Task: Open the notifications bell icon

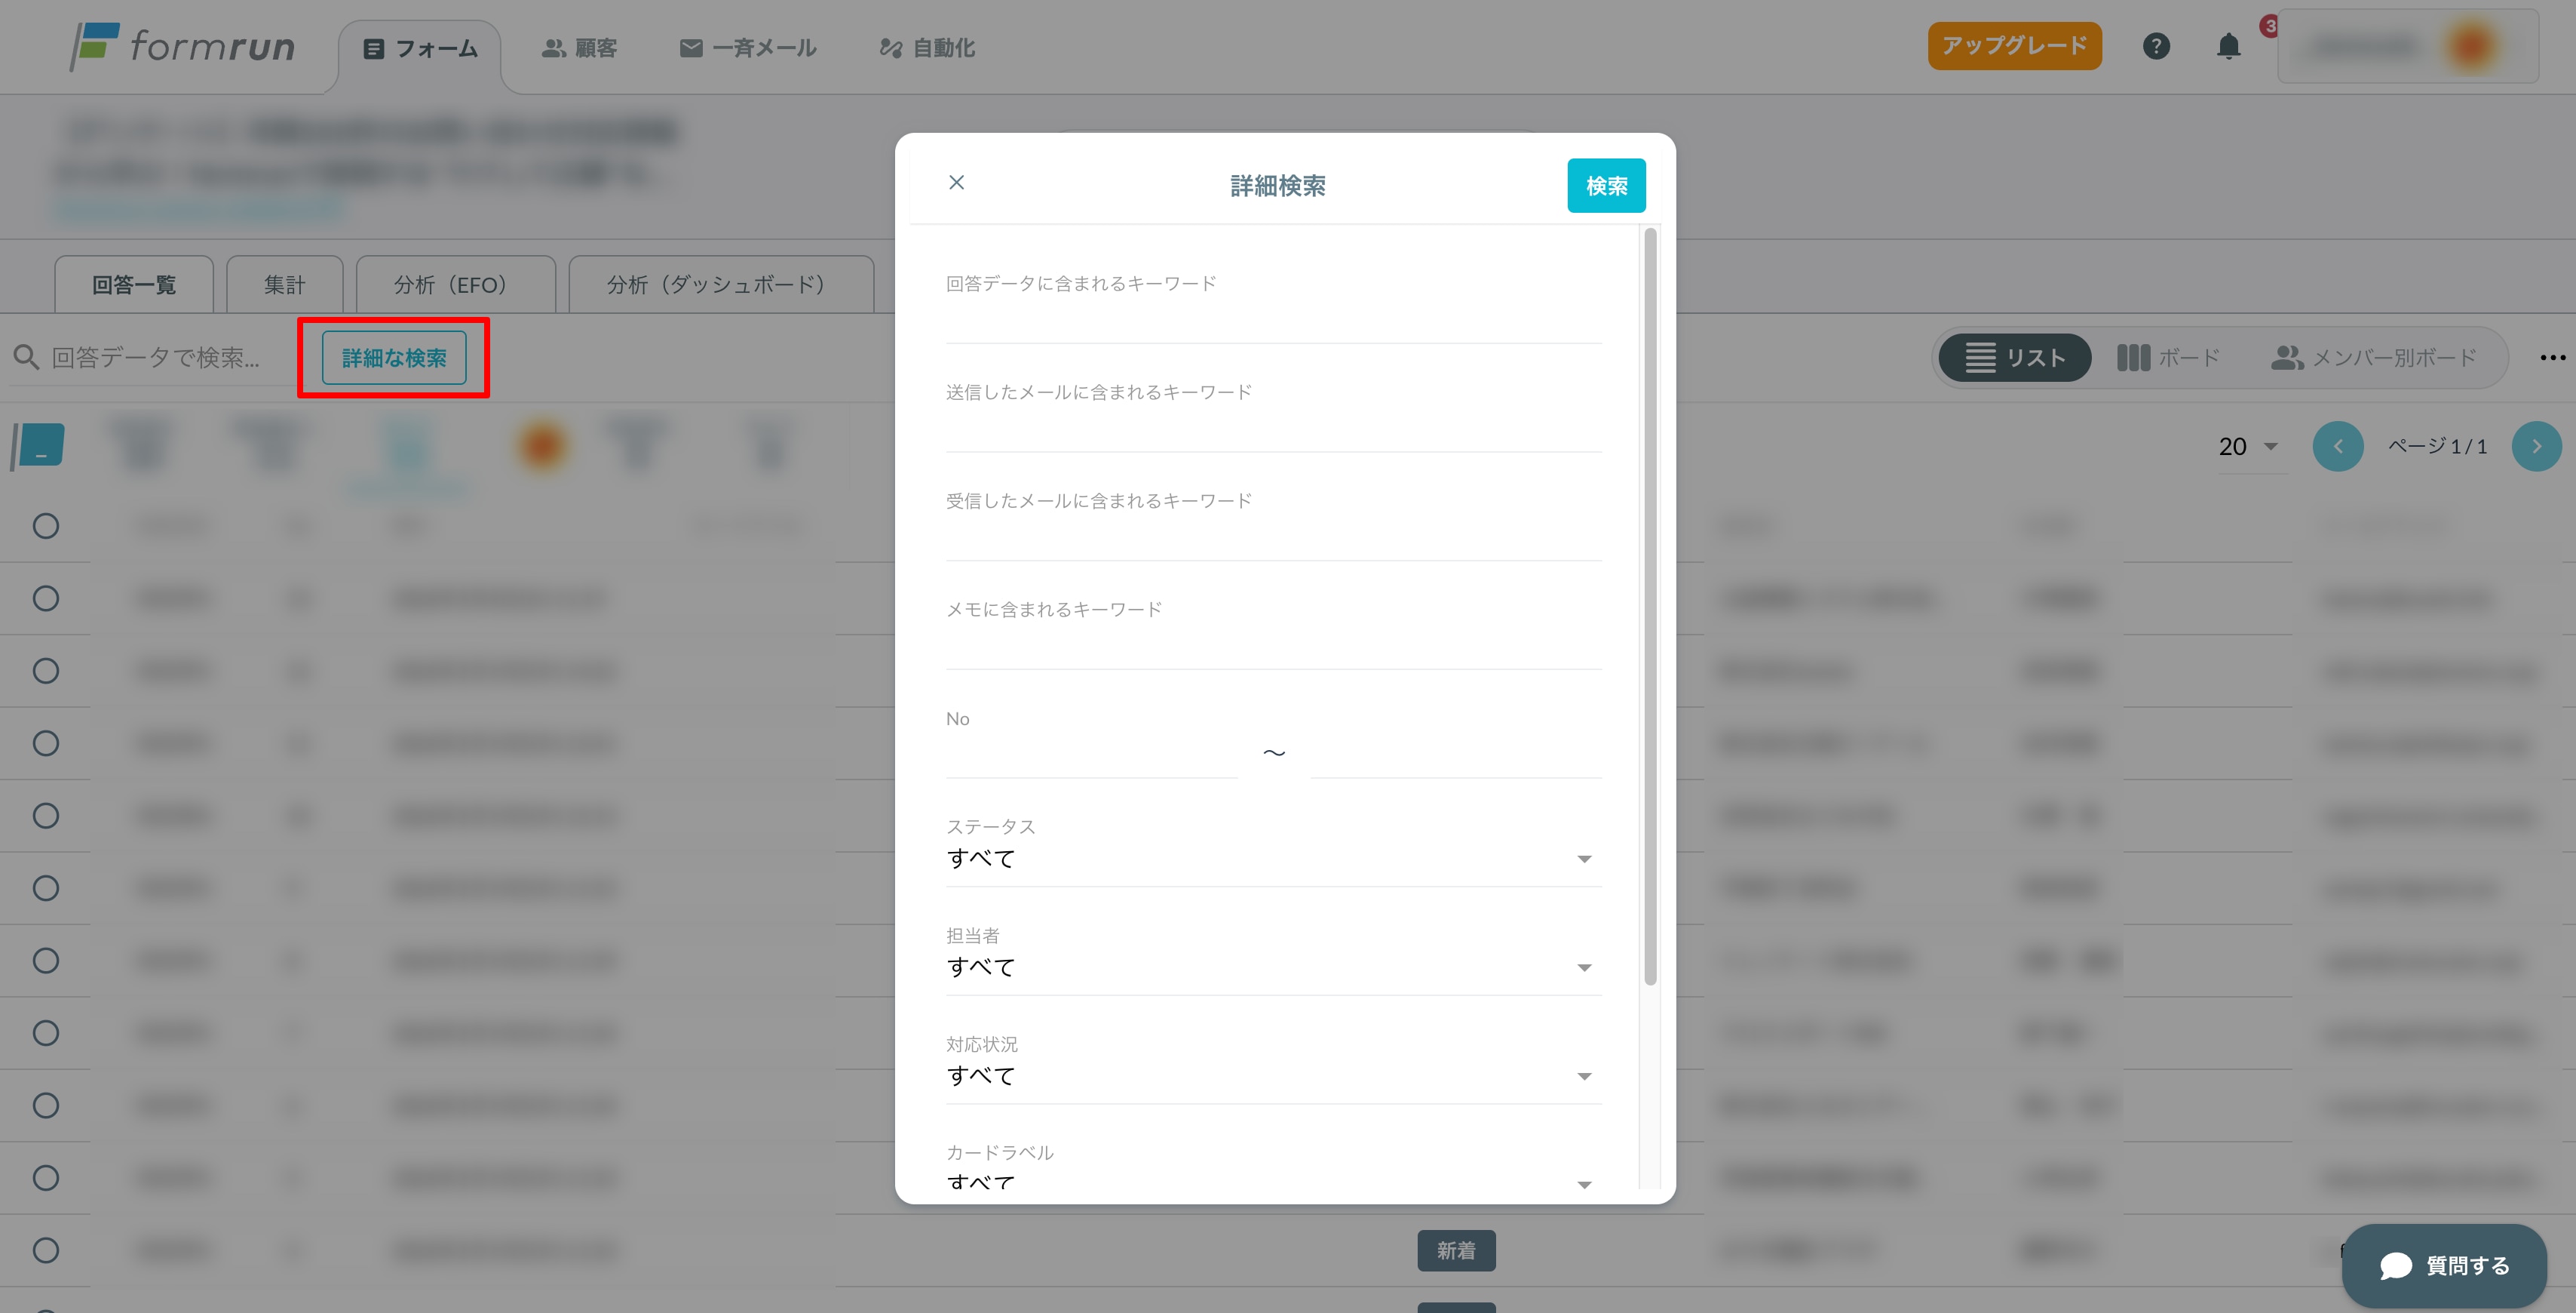Action: tap(2228, 46)
